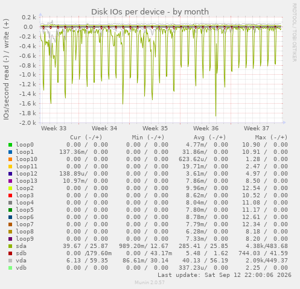Click the lime loop2 legend color swatch
Image resolution: width=300 pixels, height=289 pixels.
(10, 188)
